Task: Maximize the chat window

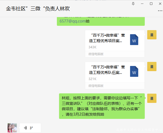Action: (151, 4)
